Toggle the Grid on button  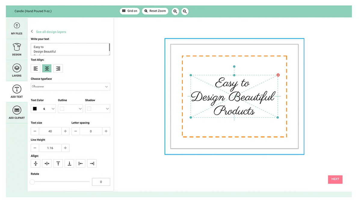[130, 11]
